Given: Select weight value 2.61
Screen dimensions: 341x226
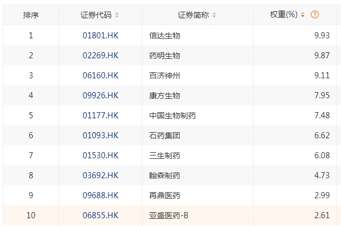Looking at the screenshot, I should (322, 215).
